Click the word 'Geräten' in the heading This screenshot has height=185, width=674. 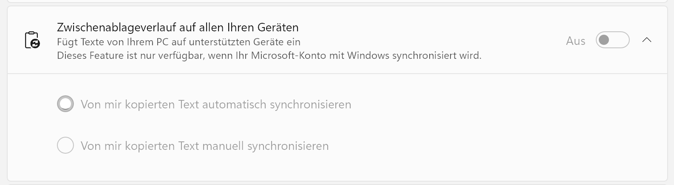click(x=278, y=28)
